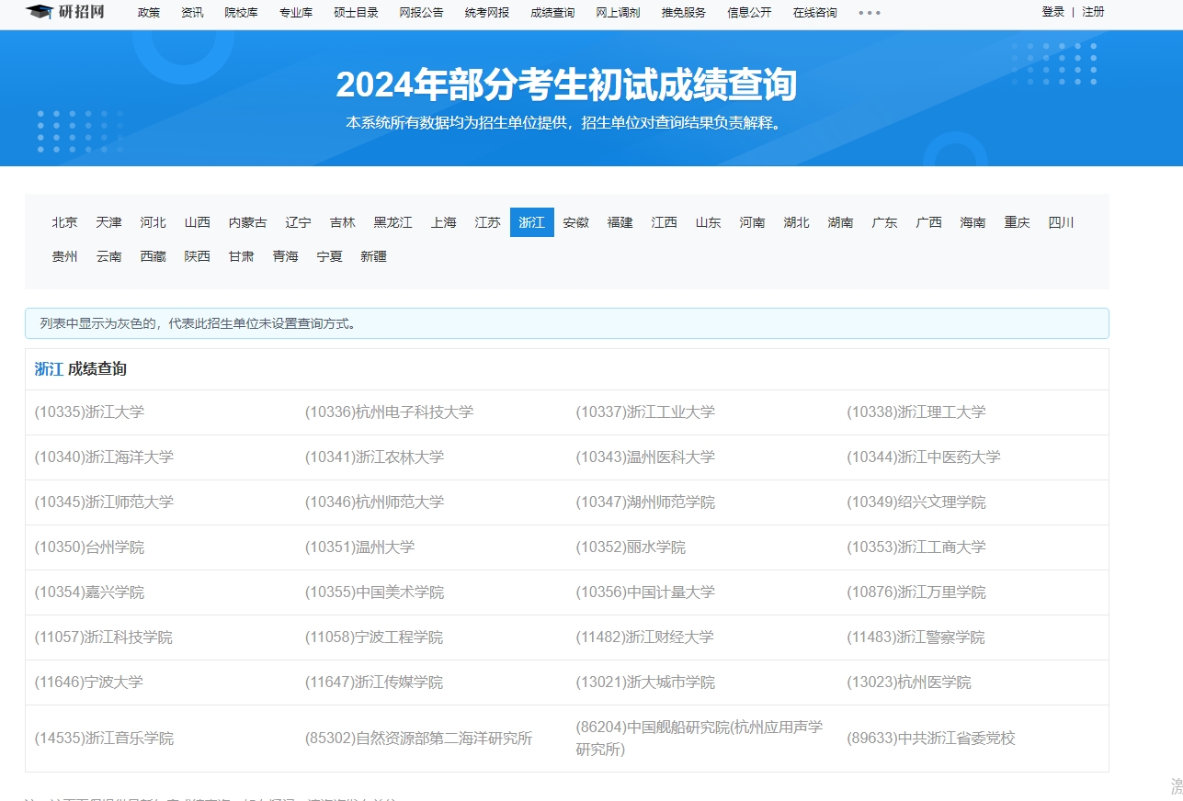Screen dimensions: 1183x801
Task: Select the 天津 province tab
Action: click(109, 222)
